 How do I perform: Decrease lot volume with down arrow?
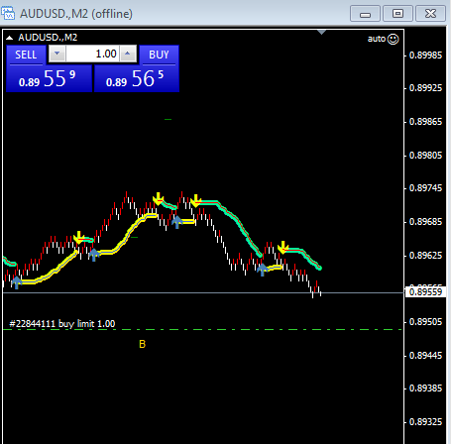(57, 54)
